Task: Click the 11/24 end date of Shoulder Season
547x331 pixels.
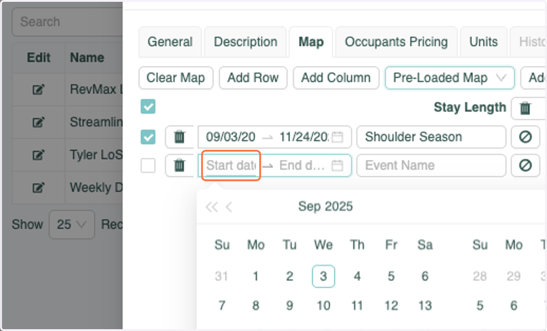Action: click(x=304, y=137)
